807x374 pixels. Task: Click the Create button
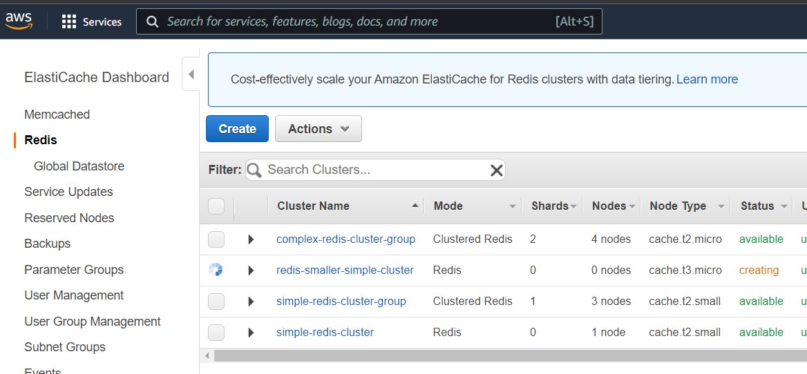(237, 128)
